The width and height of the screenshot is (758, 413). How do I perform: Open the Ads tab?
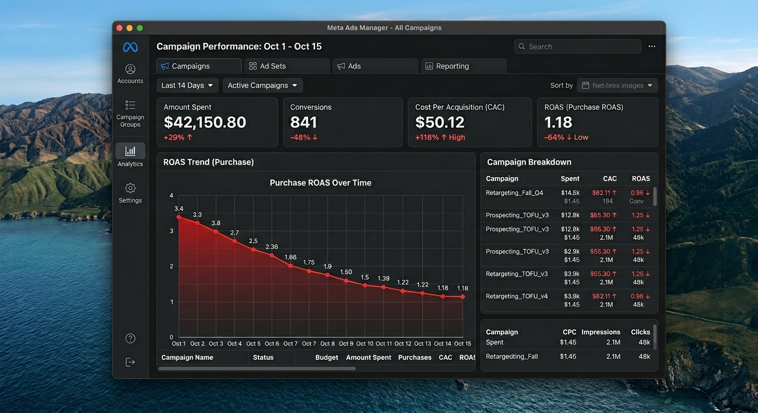[375, 66]
